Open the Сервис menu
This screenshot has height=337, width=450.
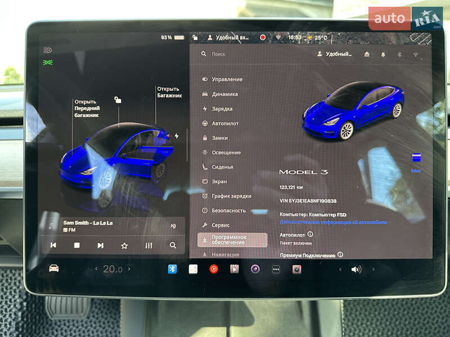[x=216, y=225]
